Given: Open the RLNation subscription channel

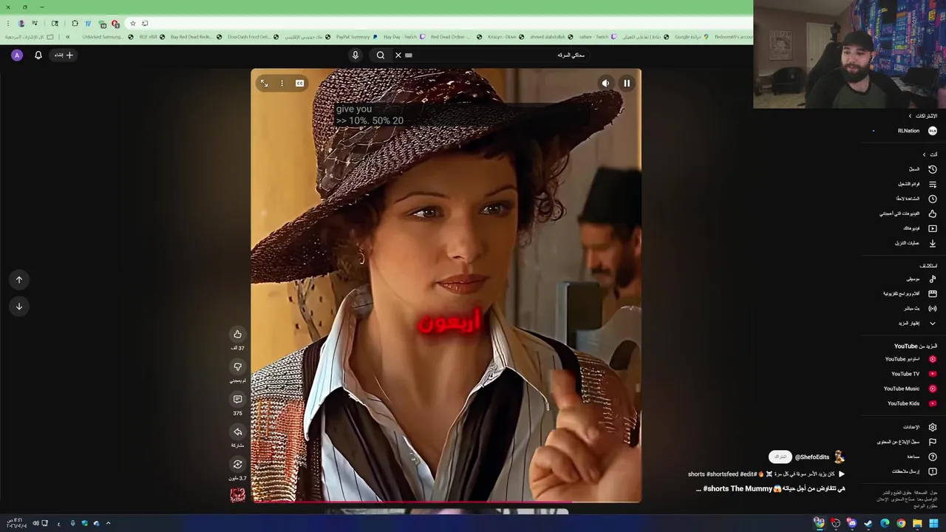Looking at the screenshot, I should coord(903,131).
